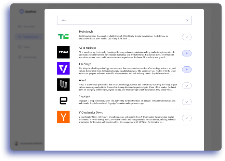Add the AI in business source
The height and width of the screenshot is (161, 225).
tap(187, 53)
